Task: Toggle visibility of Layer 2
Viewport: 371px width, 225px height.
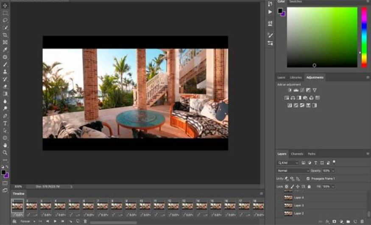Action: click(280, 213)
